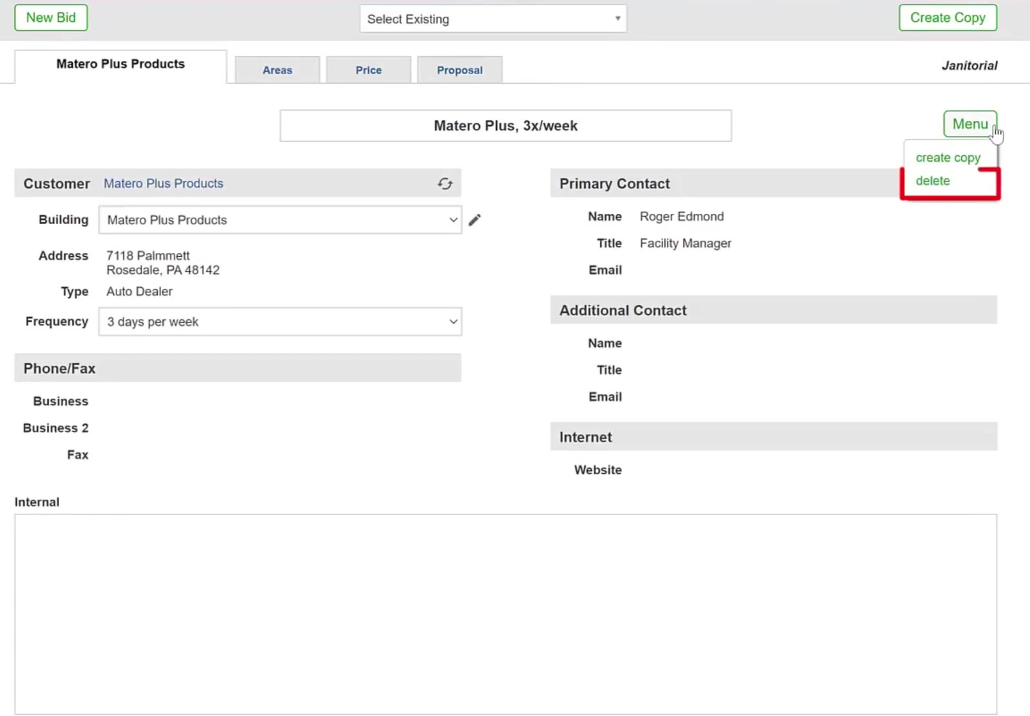Click the Create Copy button
Screen dimensions: 1030x716
(948, 18)
